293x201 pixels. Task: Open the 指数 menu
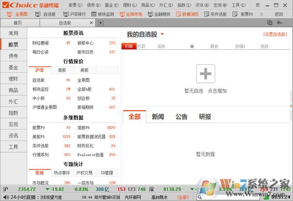point(184,5)
